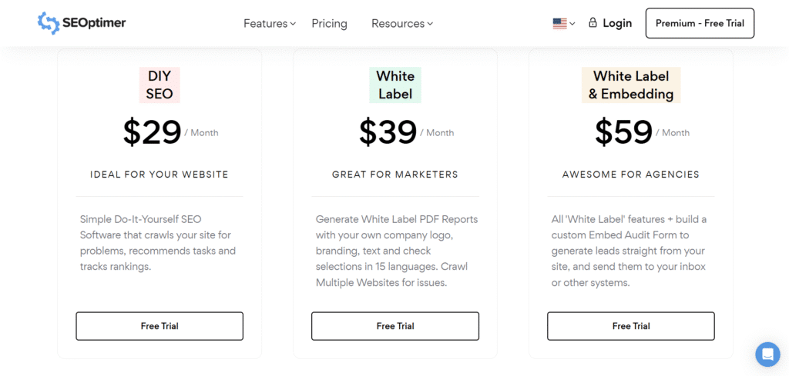Click the $29 per month price
789x376 pixels.
tap(153, 132)
